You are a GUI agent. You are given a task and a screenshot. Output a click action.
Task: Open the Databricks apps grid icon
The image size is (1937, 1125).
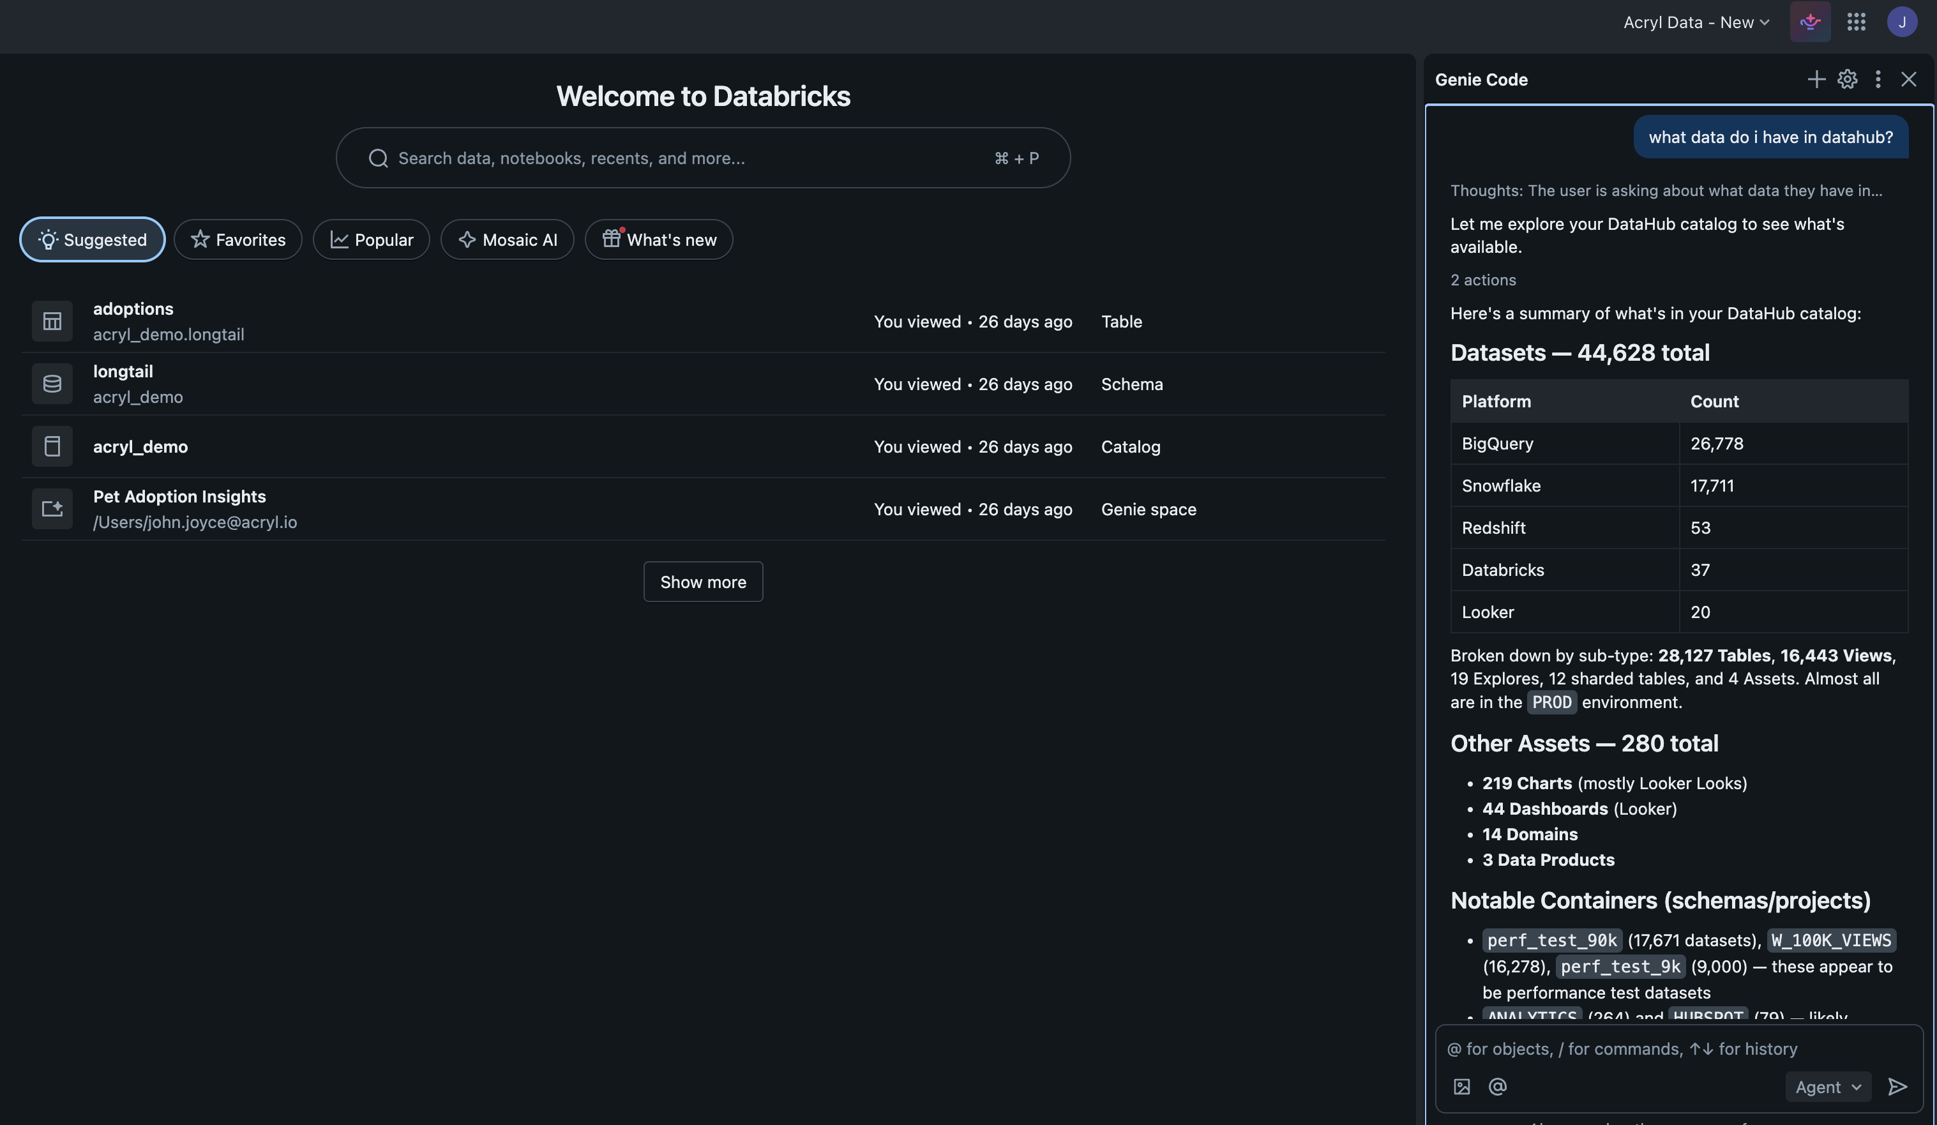click(1857, 22)
